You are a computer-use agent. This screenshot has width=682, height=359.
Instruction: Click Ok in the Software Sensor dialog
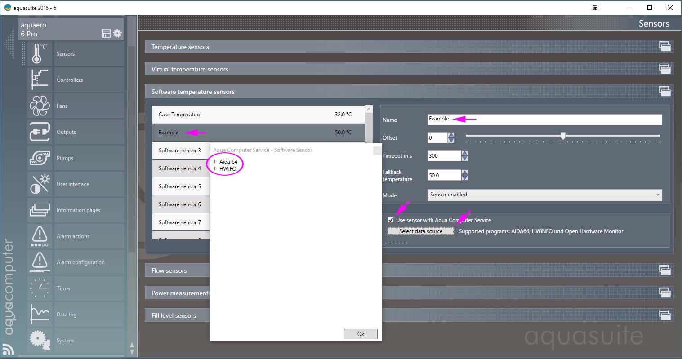tap(361, 334)
